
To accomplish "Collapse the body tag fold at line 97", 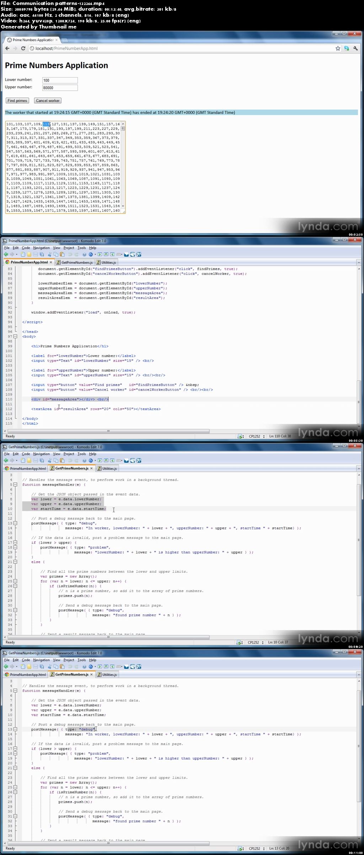I will (x=15, y=336).
